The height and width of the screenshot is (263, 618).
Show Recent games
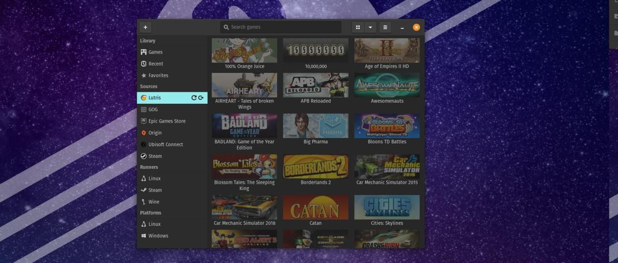click(x=172, y=64)
